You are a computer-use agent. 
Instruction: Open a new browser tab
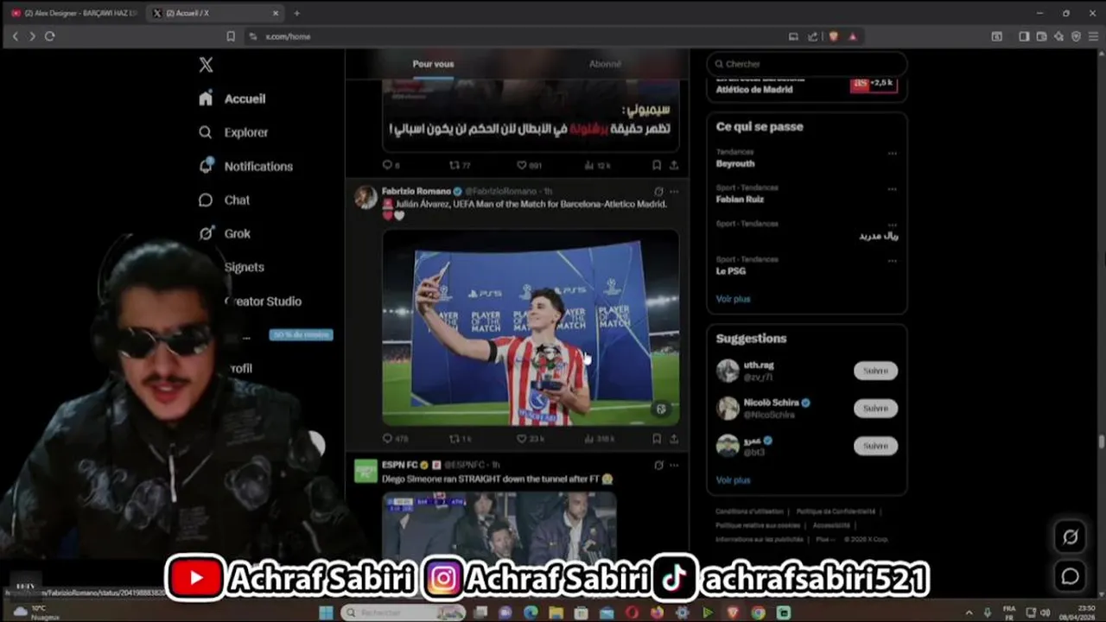coord(296,13)
